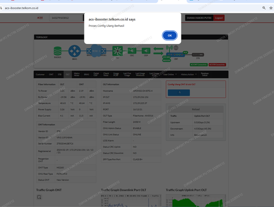
Task: Click the ACS STB Connectivity red badge
Action: point(218,65)
